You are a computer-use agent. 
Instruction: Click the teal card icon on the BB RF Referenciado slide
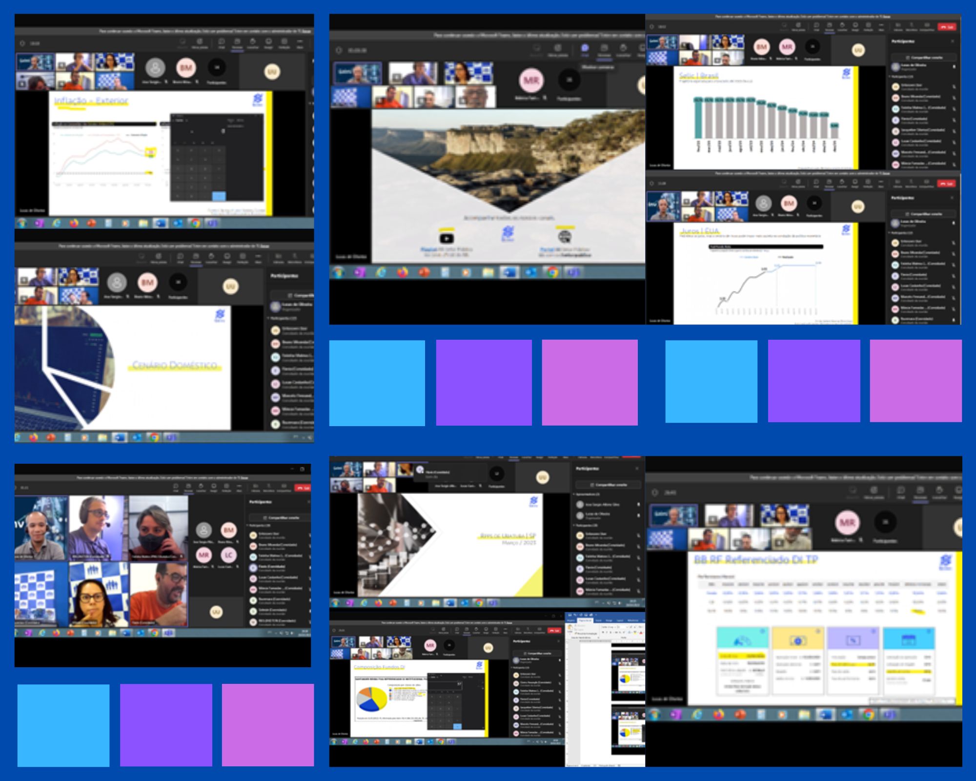[743, 639]
